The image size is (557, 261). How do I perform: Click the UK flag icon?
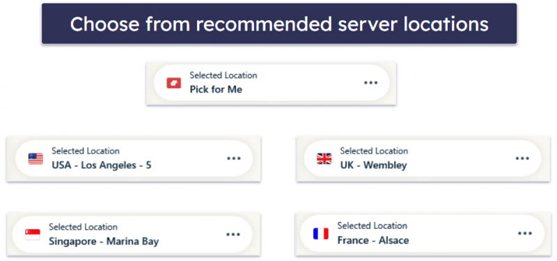324,159
